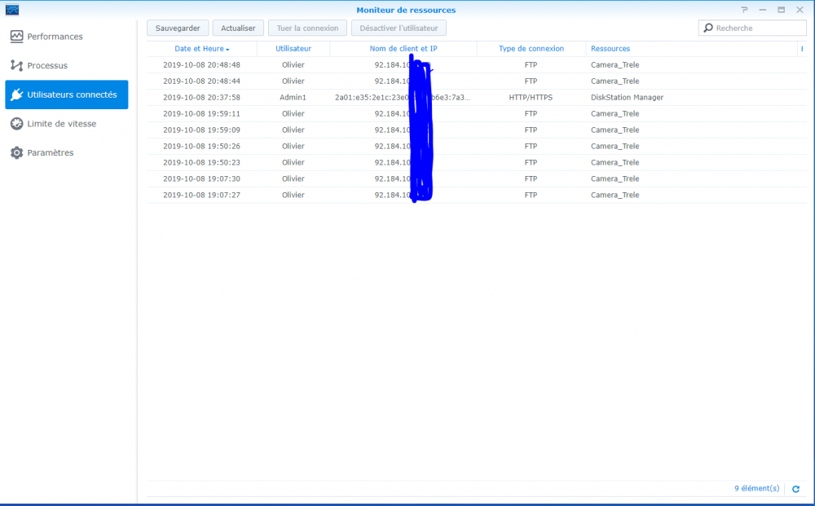The width and height of the screenshot is (815, 506).
Task: Click the refresh icon at bottom right
Action: (795, 489)
